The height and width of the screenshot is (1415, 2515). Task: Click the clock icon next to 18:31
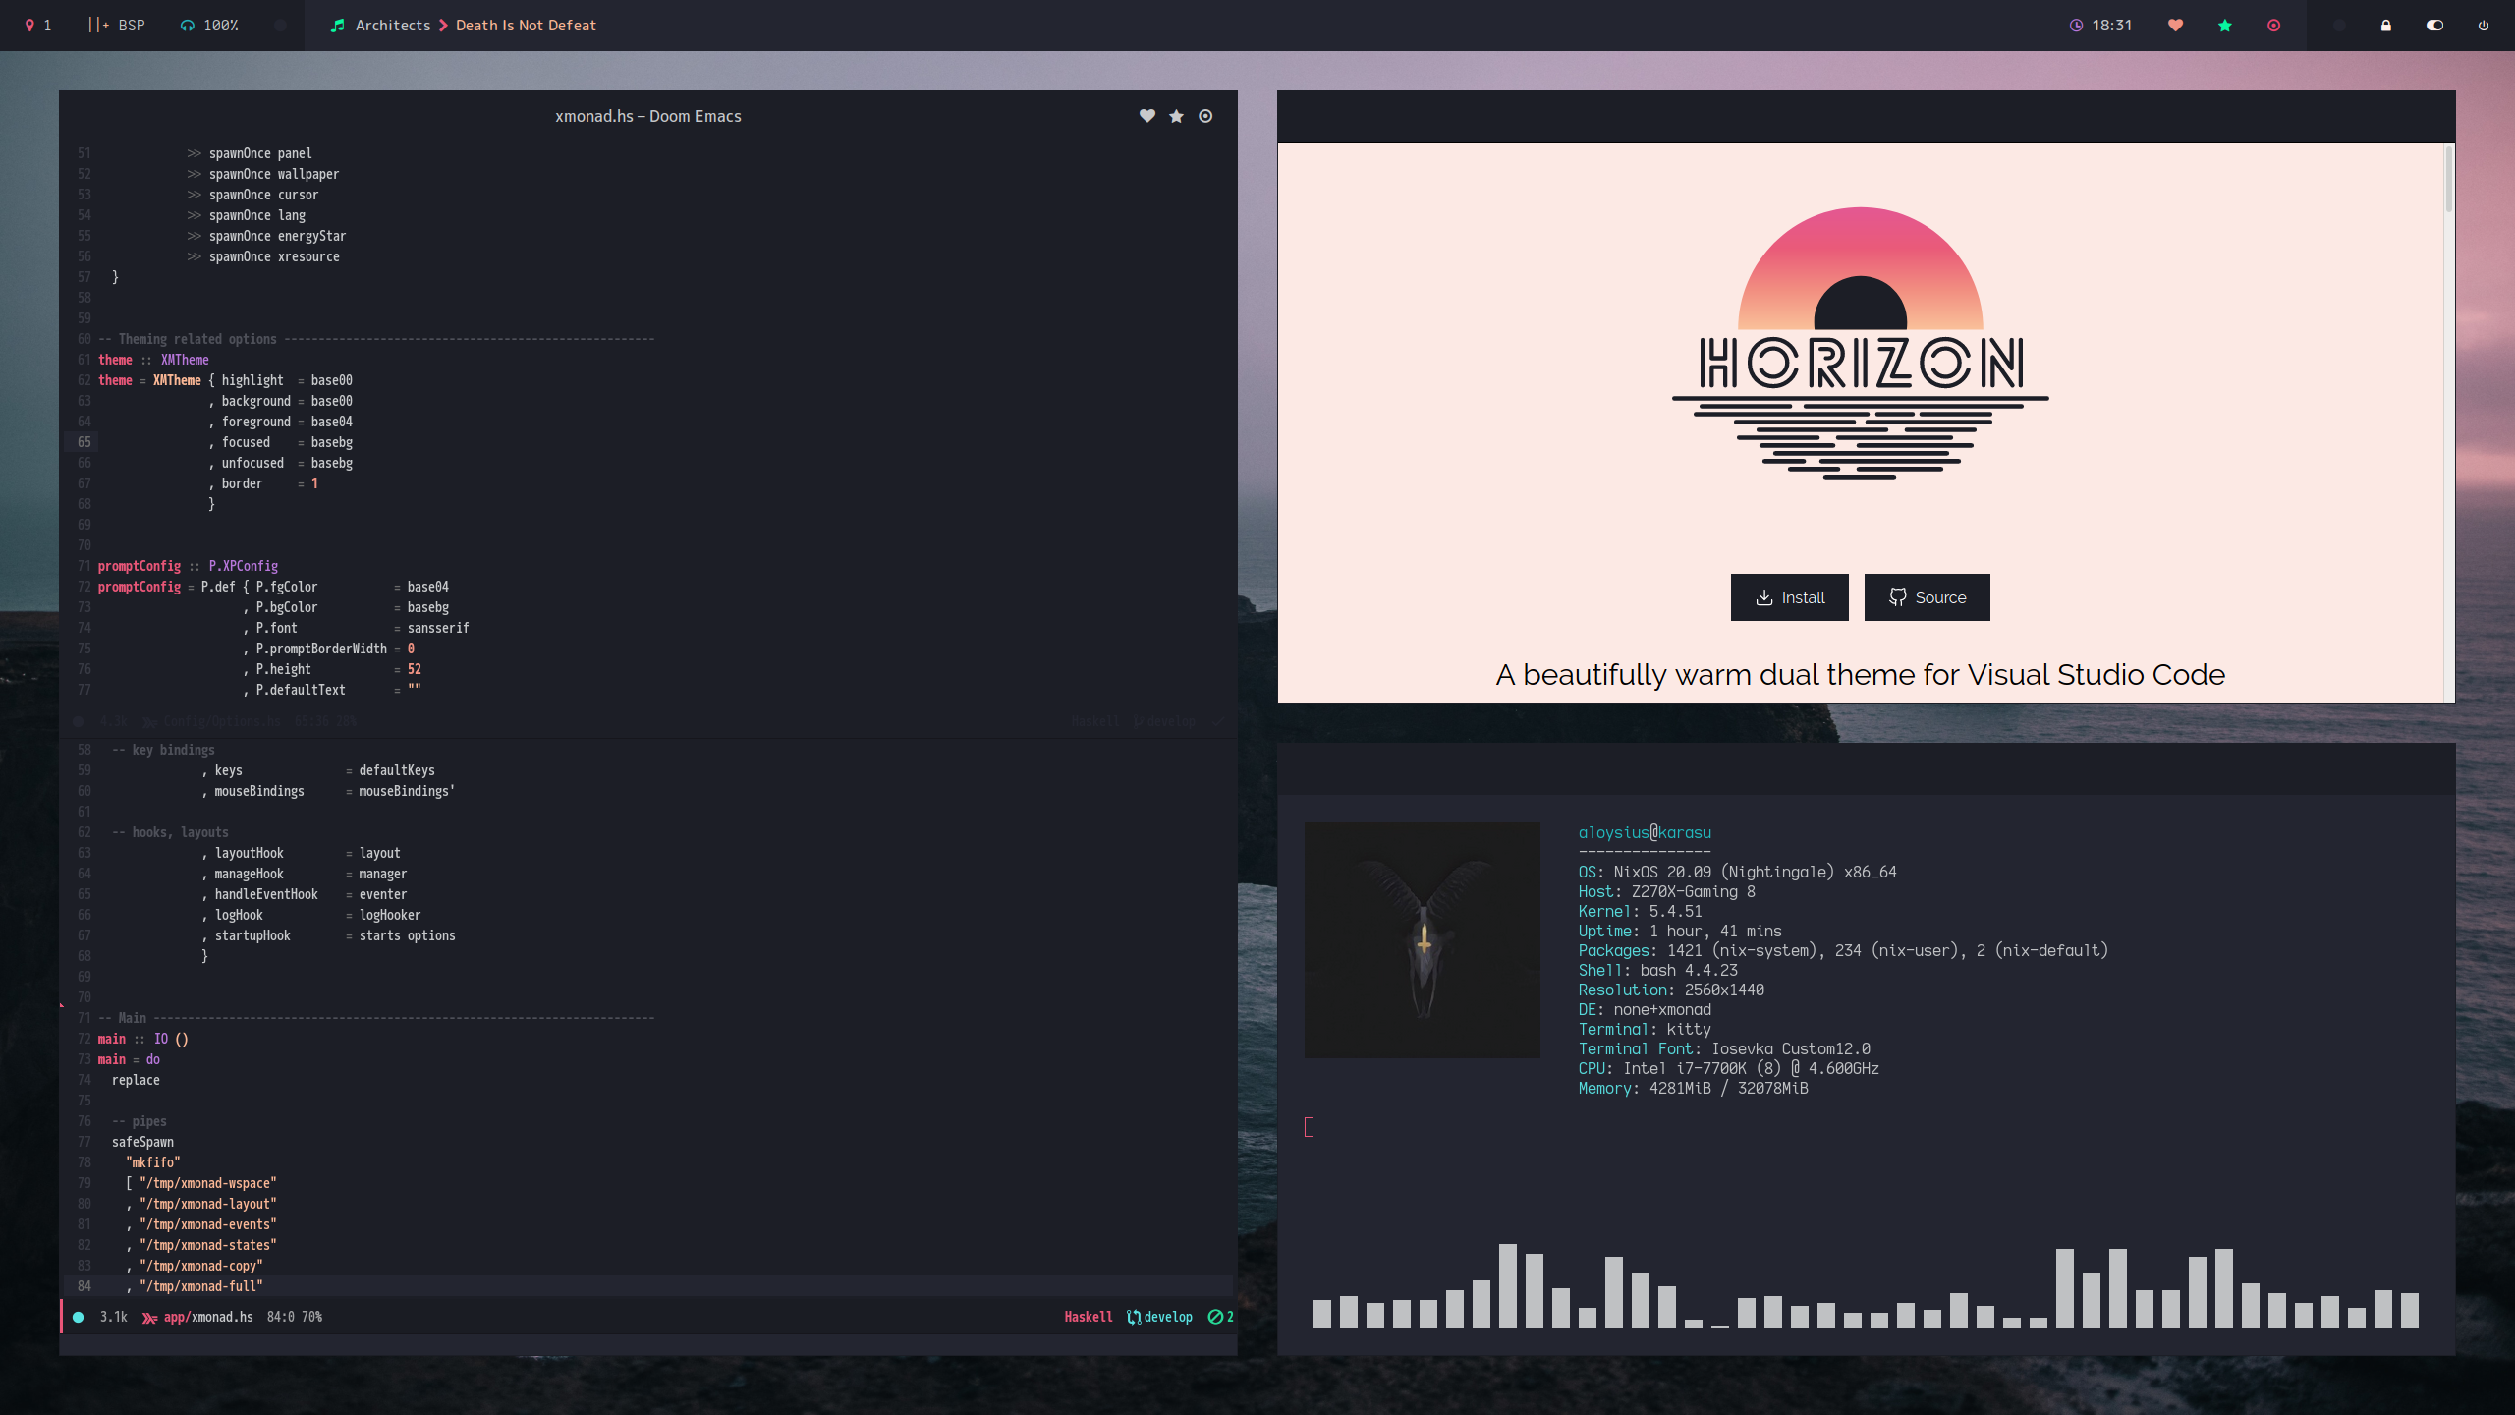(2076, 26)
